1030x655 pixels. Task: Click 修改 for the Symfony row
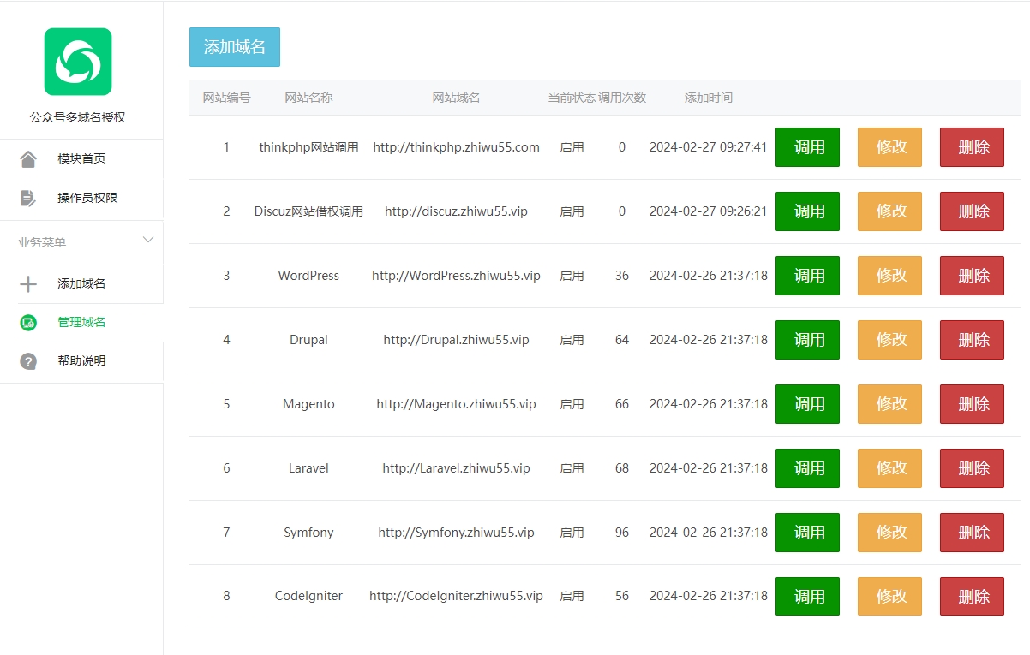[x=889, y=533]
